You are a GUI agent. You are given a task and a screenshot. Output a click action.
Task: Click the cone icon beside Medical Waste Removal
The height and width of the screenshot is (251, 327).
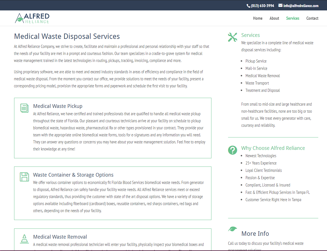point(25,239)
